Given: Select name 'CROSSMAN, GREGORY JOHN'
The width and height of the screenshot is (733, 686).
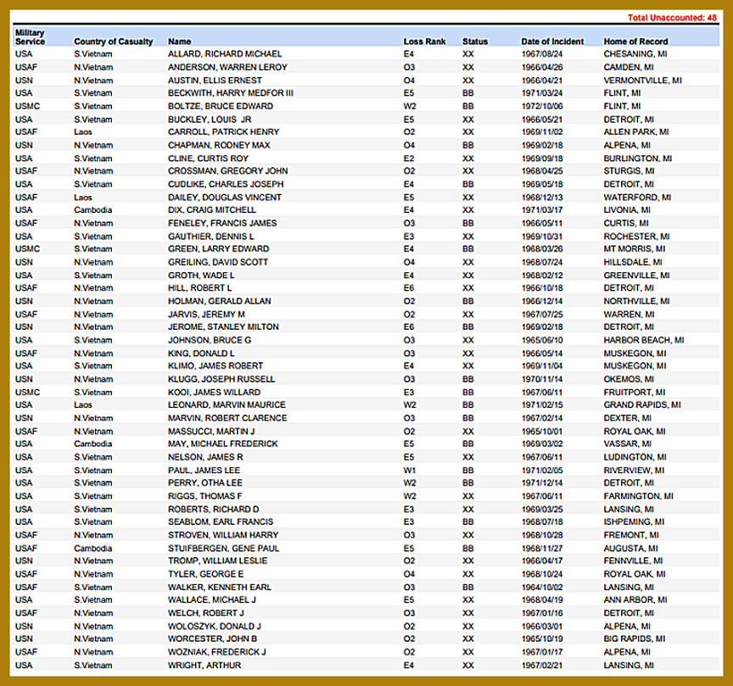Looking at the screenshot, I should 228,171.
